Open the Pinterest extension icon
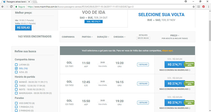This screenshot has height=112, width=211. [203, 7]
